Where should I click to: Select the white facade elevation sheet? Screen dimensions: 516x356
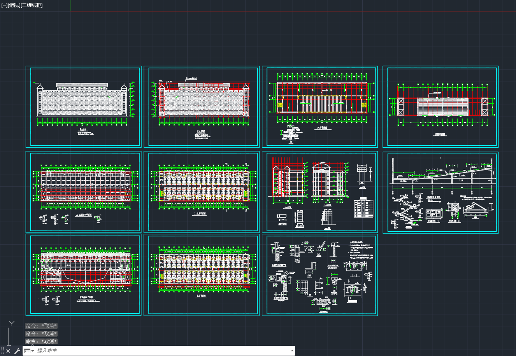(83, 106)
